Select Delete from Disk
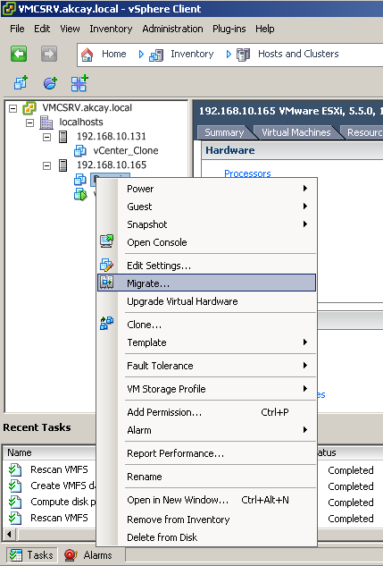 [x=207, y=537]
